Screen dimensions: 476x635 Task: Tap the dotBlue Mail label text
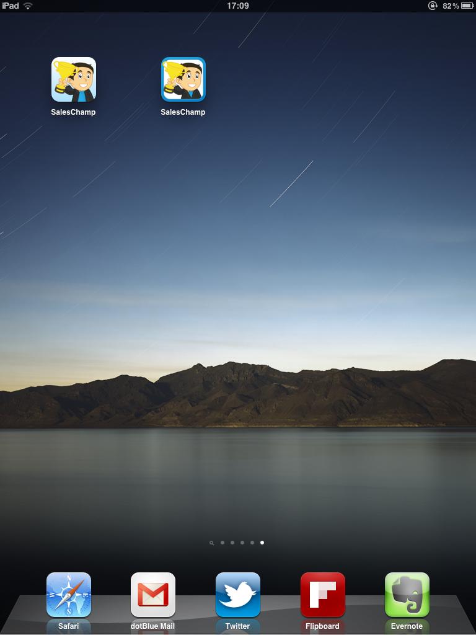tap(152, 626)
